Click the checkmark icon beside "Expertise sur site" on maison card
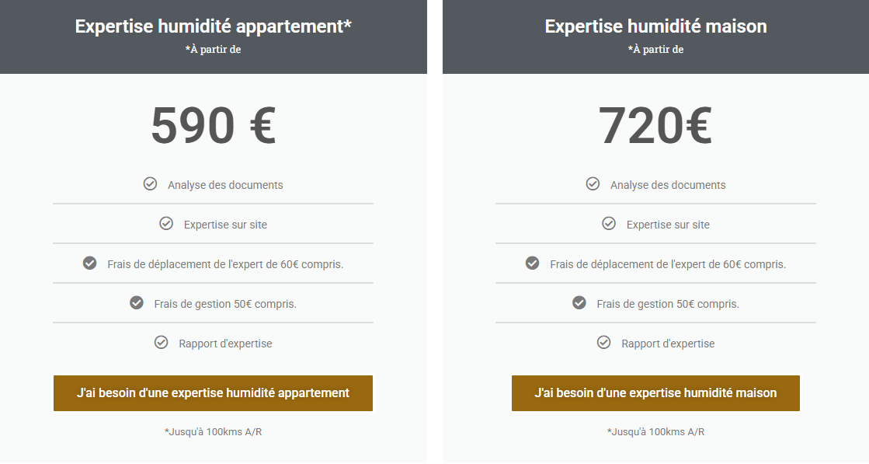Image resolution: width=869 pixels, height=464 pixels. pos(609,223)
